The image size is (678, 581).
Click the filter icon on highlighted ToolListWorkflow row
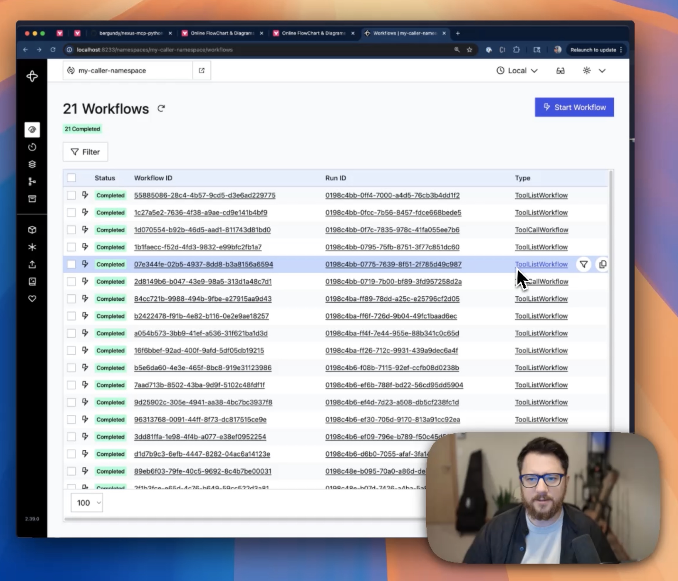(583, 264)
